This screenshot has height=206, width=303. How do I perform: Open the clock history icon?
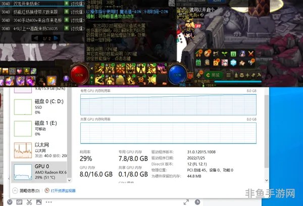coord(197,202)
